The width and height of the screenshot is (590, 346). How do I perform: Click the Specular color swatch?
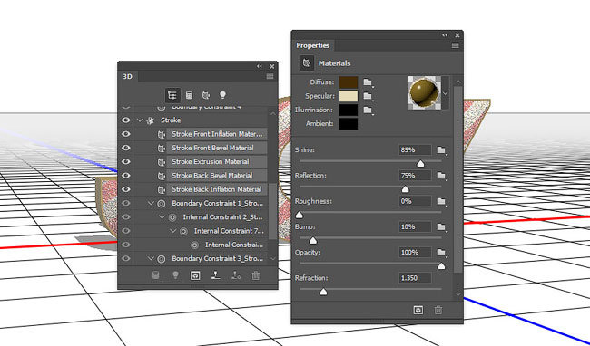point(348,96)
